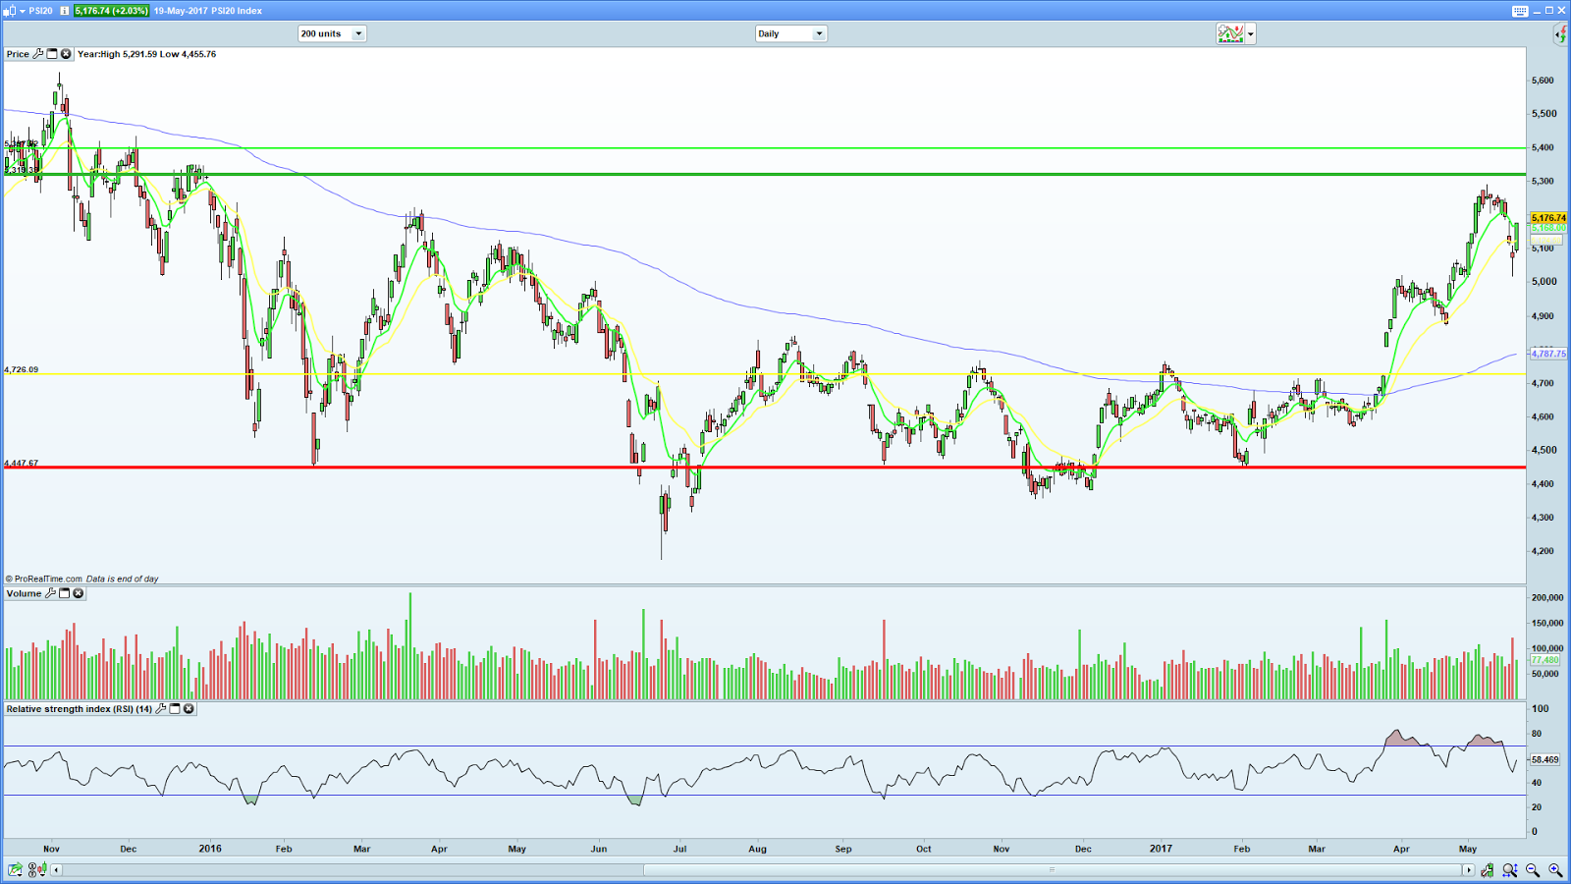Viewport: 1571px width, 884px height.
Task: Click the zoom in magnifier icon
Action: 1555,869
